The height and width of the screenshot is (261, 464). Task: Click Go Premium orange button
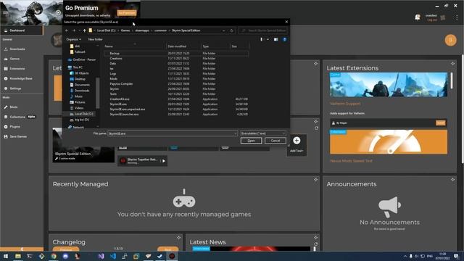click(x=127, y=13)
